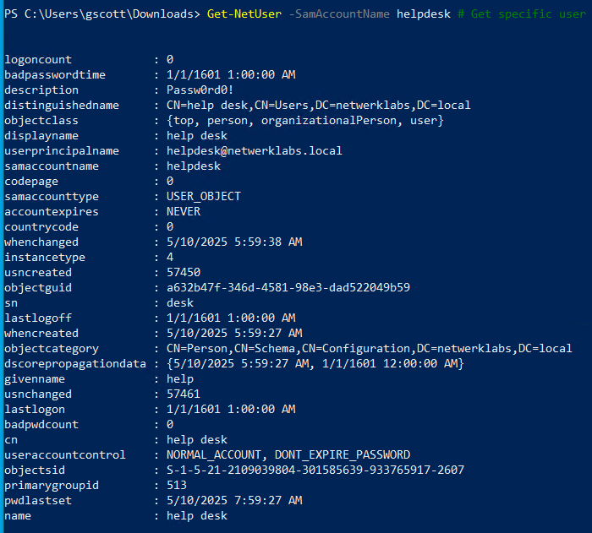Click the whencreated timestamp value

pos(234,333)
